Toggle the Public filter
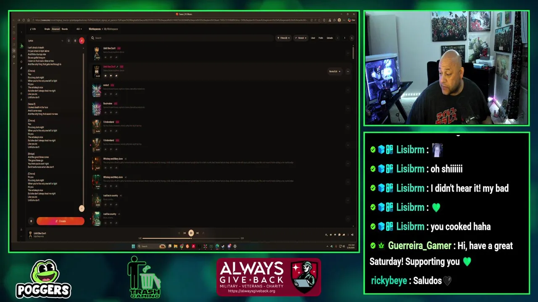 (321, 38)
